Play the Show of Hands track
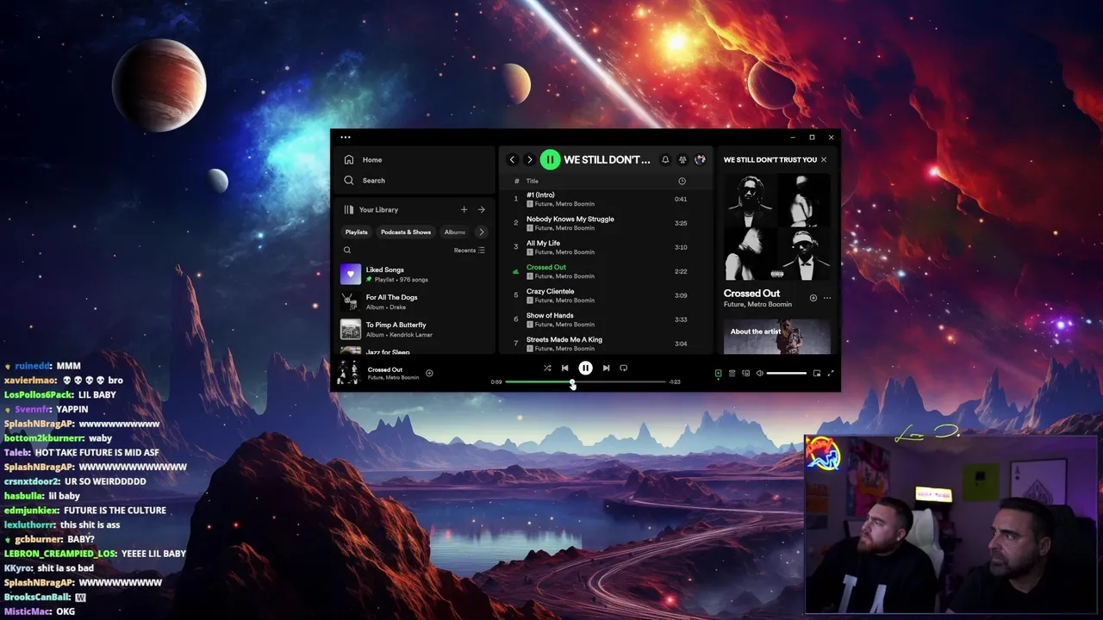The height and width of the screenshot is (620, 1103). click(606, 319)
